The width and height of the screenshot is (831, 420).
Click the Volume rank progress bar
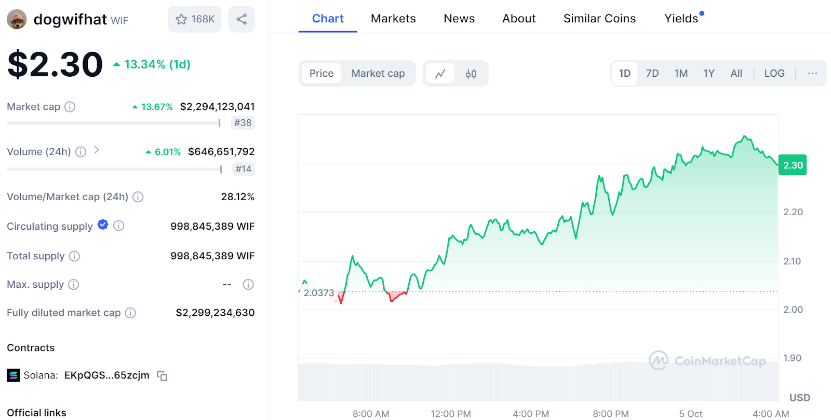(x=114, y=169)
